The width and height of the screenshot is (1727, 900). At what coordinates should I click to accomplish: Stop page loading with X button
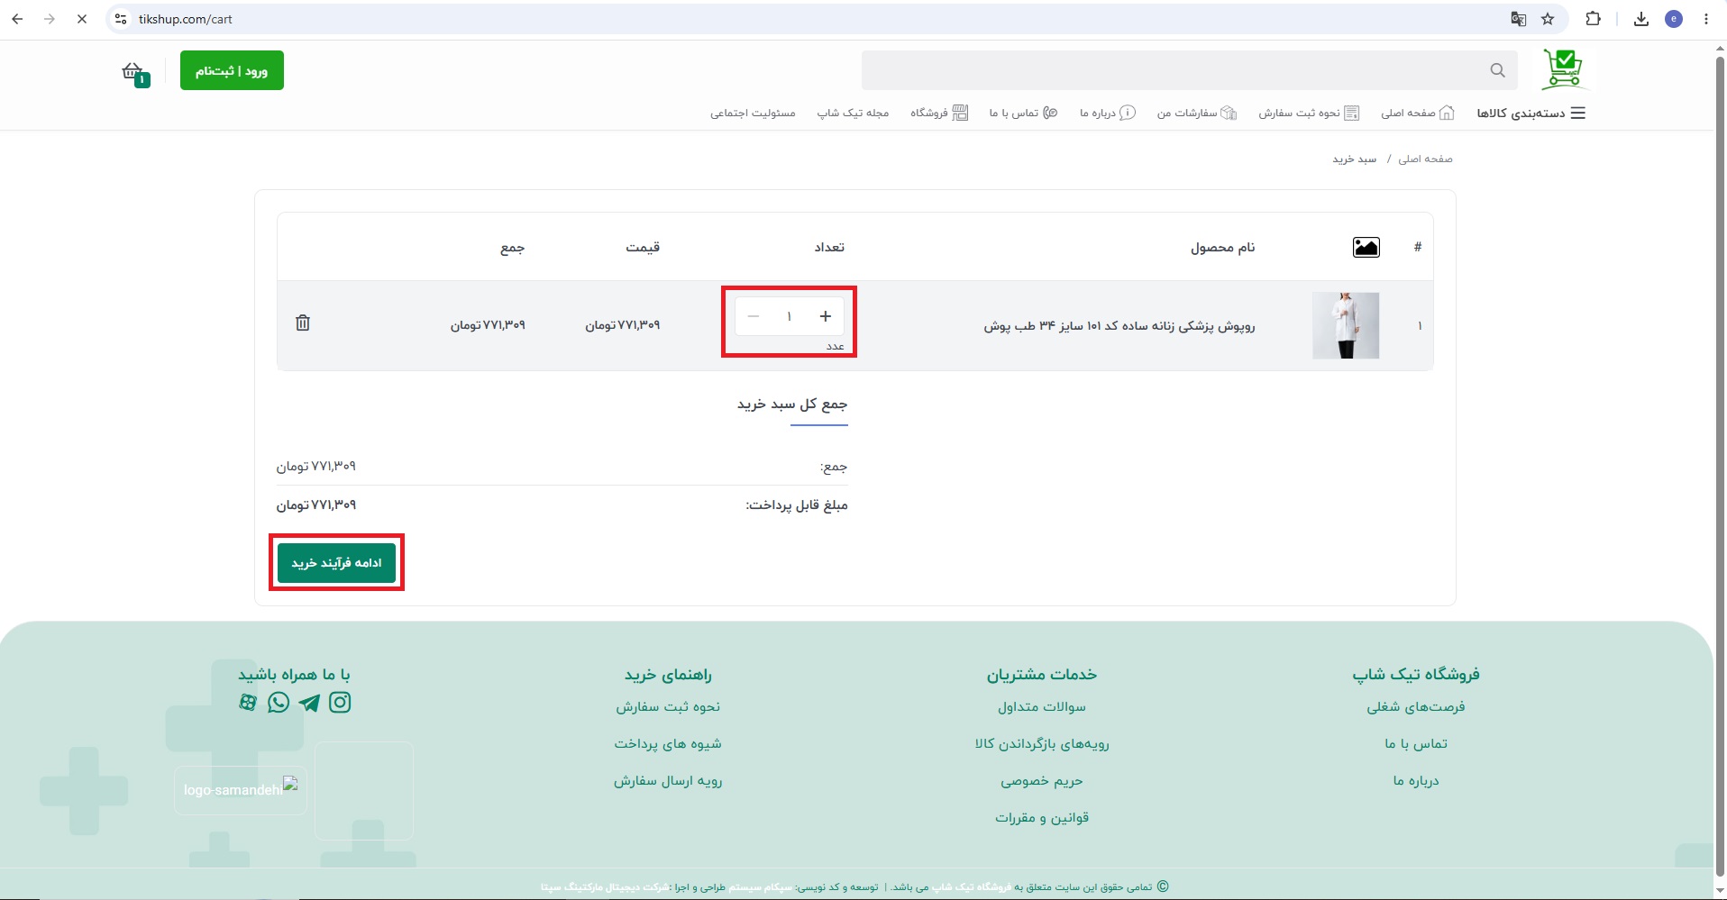point(82,19)
